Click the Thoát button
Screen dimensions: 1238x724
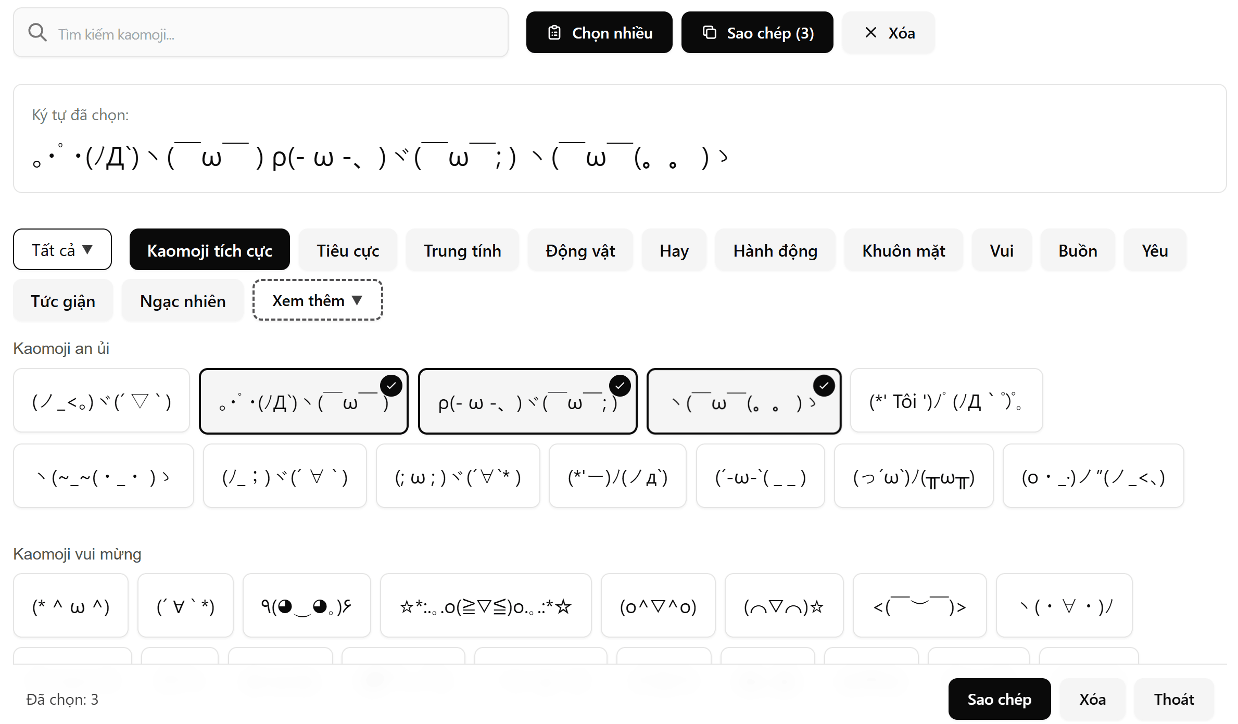1173,699
